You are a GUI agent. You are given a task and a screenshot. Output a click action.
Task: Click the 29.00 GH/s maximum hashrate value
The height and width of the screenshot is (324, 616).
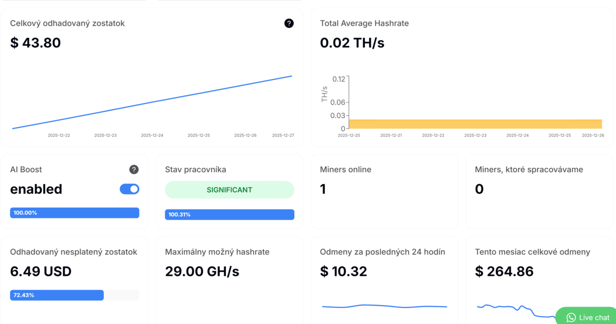tap(202, 271)
